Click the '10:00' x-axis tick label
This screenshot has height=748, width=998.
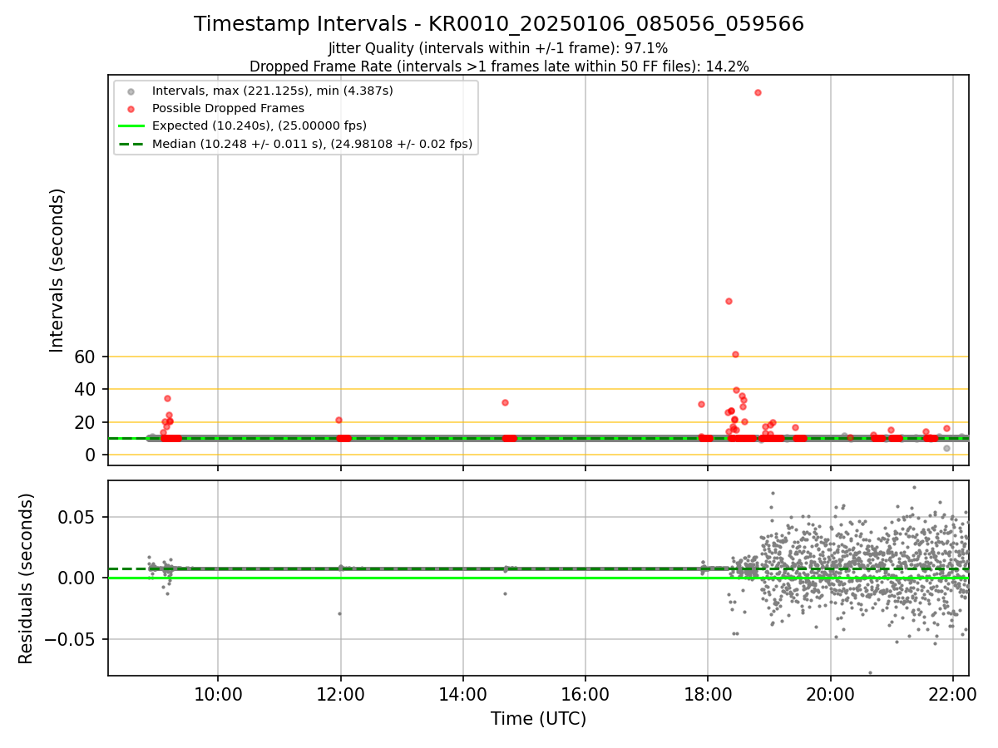click(218, 694)
